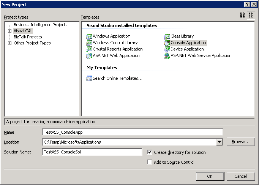This screenshot has height=185, width=259.
Task: Open the Search Online Templates icon
Action: coord(89,78)
